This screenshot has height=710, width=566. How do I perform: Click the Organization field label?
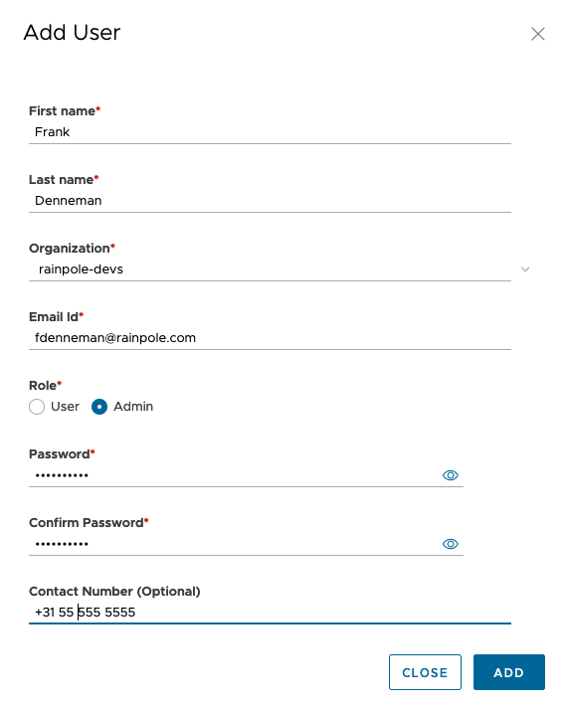[70, 249]
